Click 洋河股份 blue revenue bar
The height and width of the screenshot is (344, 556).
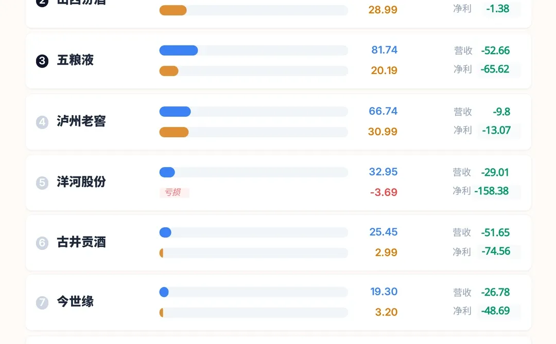(167, 172)
